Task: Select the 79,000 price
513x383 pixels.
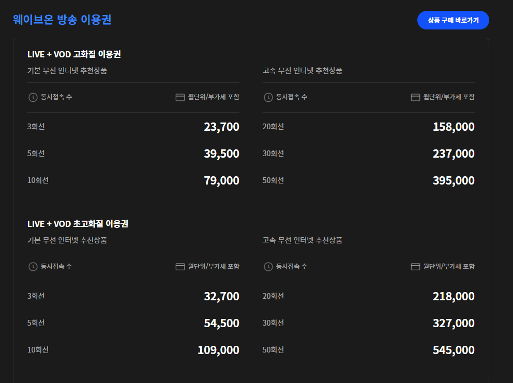Action: tap(221, 180)
